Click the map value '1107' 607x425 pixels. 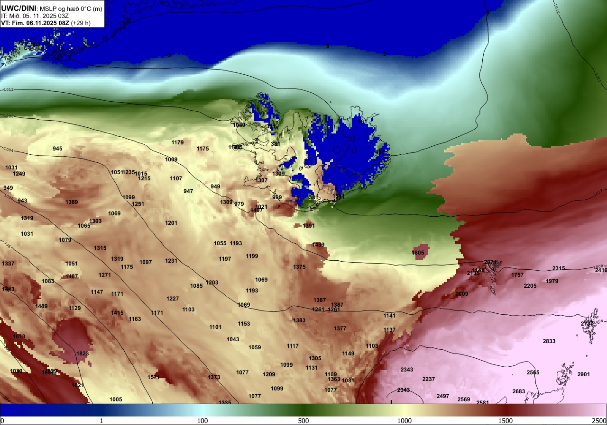tap(176, 178)
